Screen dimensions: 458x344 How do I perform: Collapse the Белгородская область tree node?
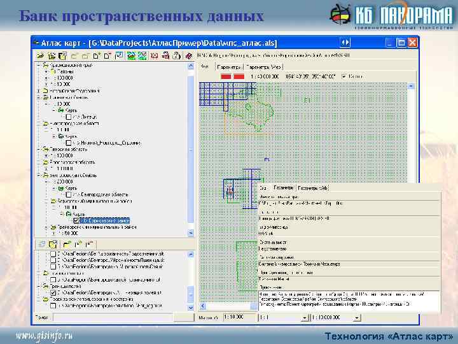click(x=39, y=175)
